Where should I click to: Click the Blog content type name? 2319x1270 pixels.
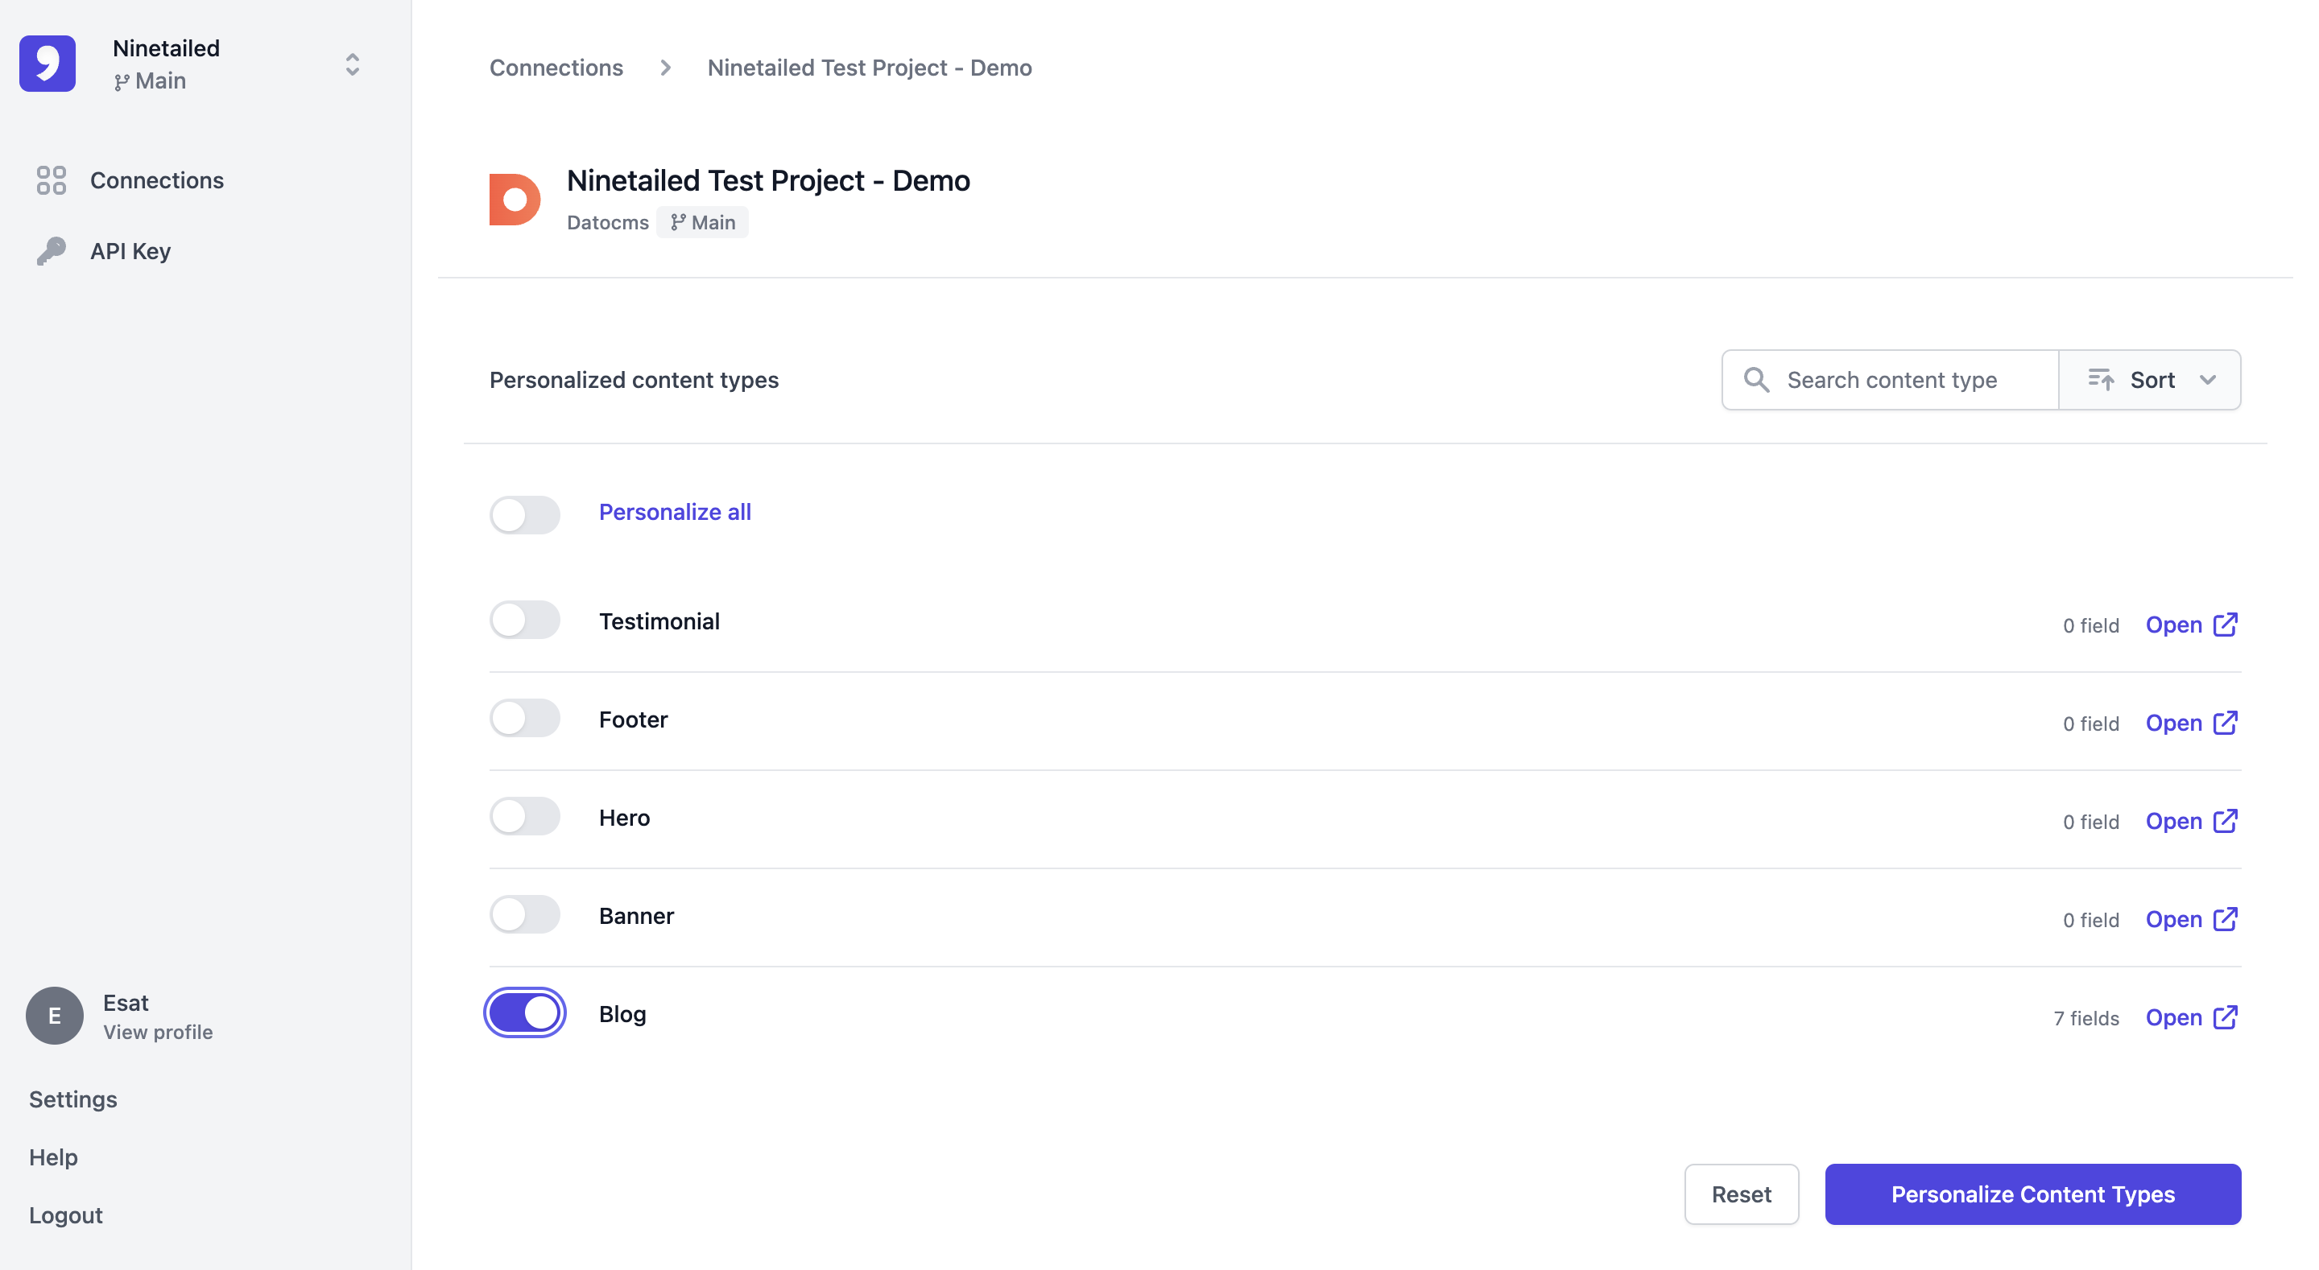point(622,1014)
